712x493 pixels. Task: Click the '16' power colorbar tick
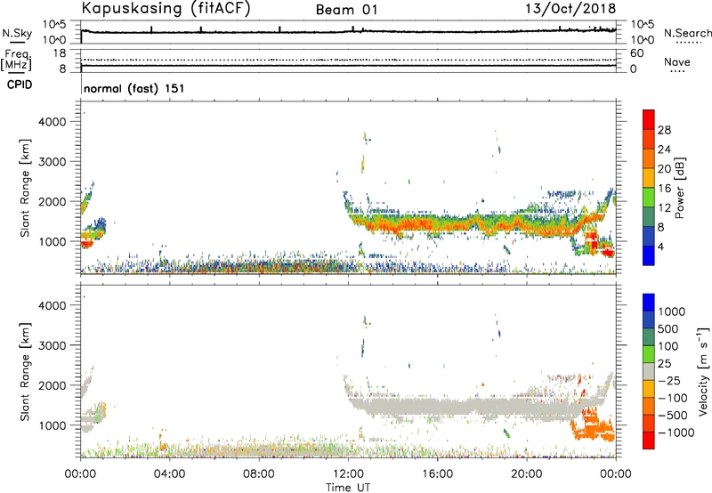pos(664,189)
